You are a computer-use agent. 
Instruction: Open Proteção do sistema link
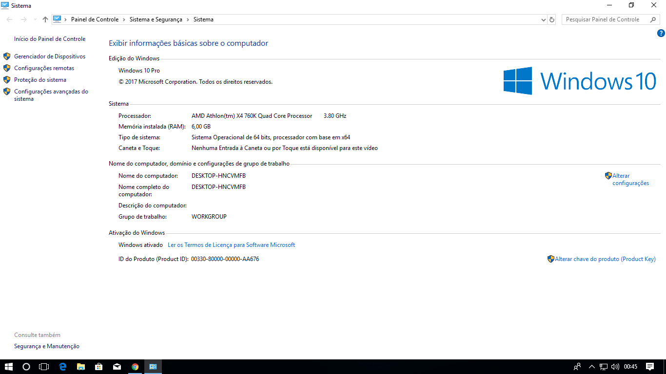click(x=40, y=80)
